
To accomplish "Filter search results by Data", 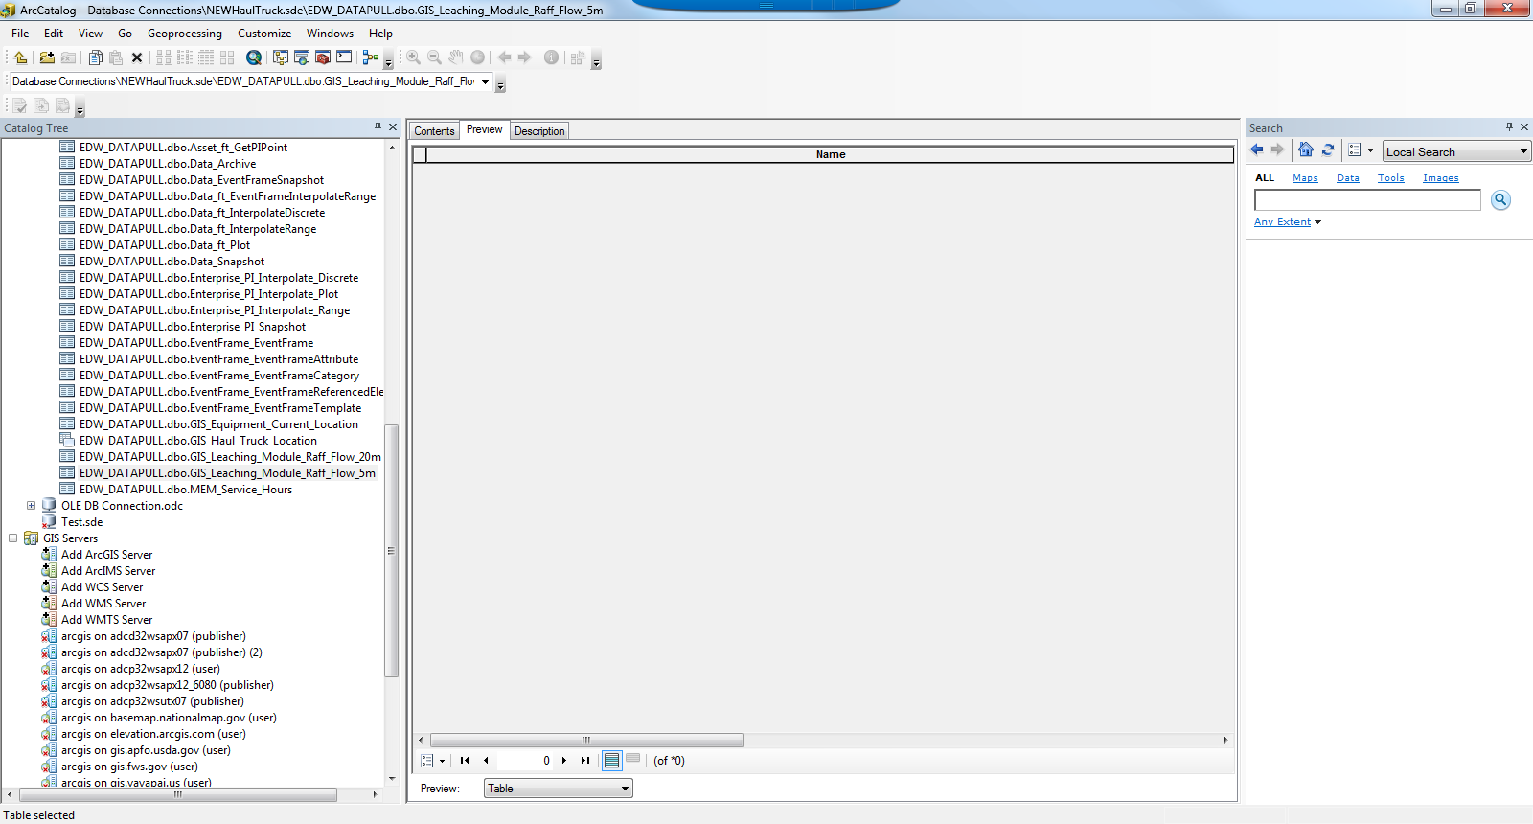I will pyautogui.click(x=1348, y=178).
